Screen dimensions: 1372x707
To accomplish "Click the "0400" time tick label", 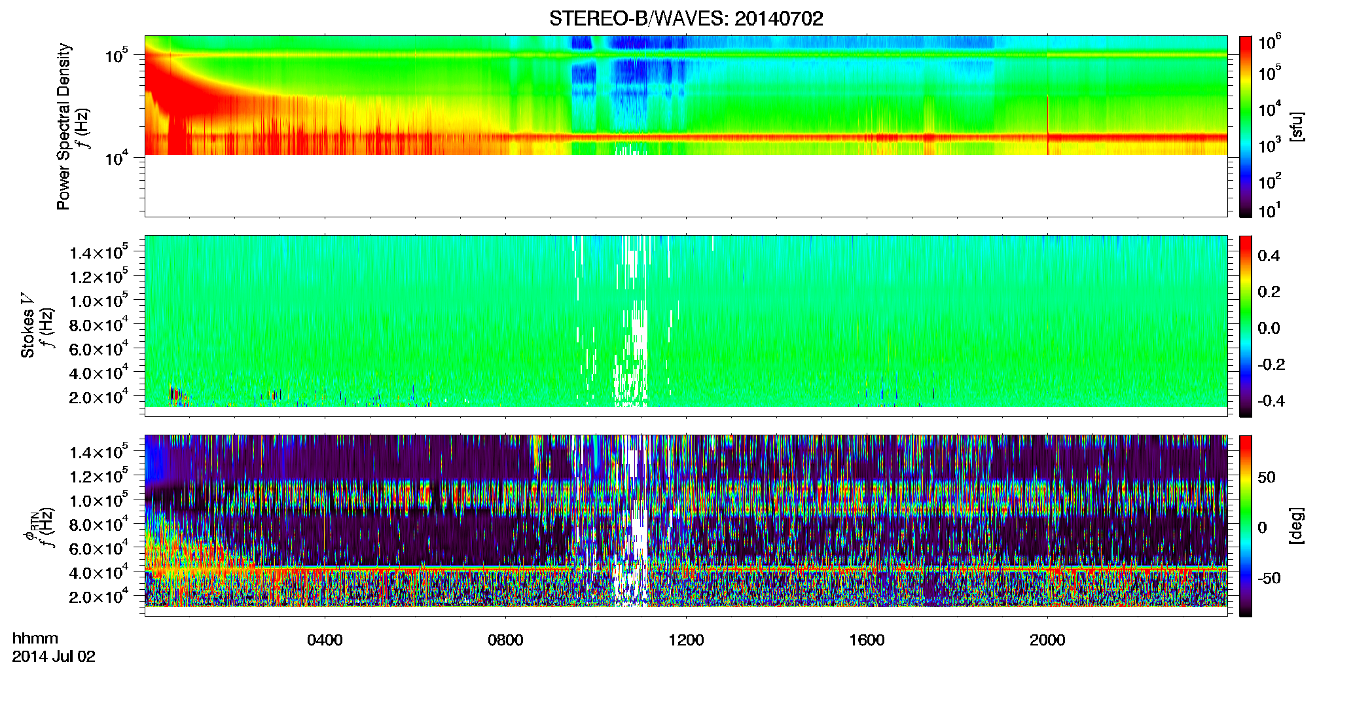I will [325, 640].
